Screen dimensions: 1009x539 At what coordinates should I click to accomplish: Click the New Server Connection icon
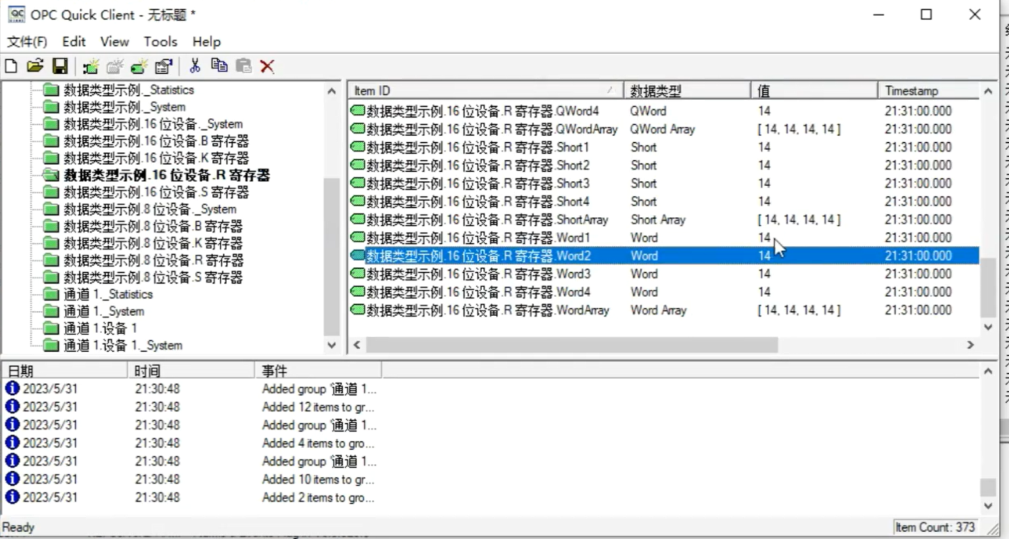point(91,66)
